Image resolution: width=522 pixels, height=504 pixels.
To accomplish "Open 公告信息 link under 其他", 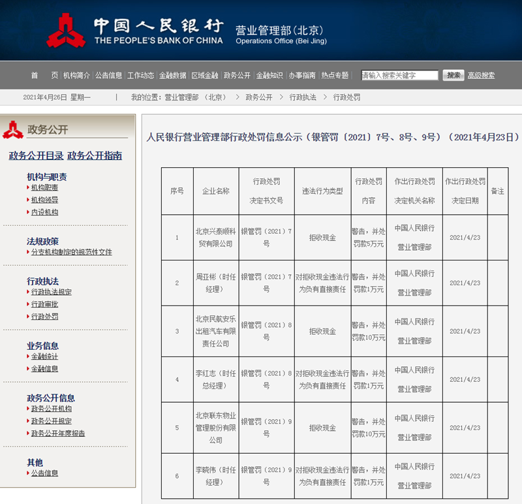I will click(x=44, y=473).
